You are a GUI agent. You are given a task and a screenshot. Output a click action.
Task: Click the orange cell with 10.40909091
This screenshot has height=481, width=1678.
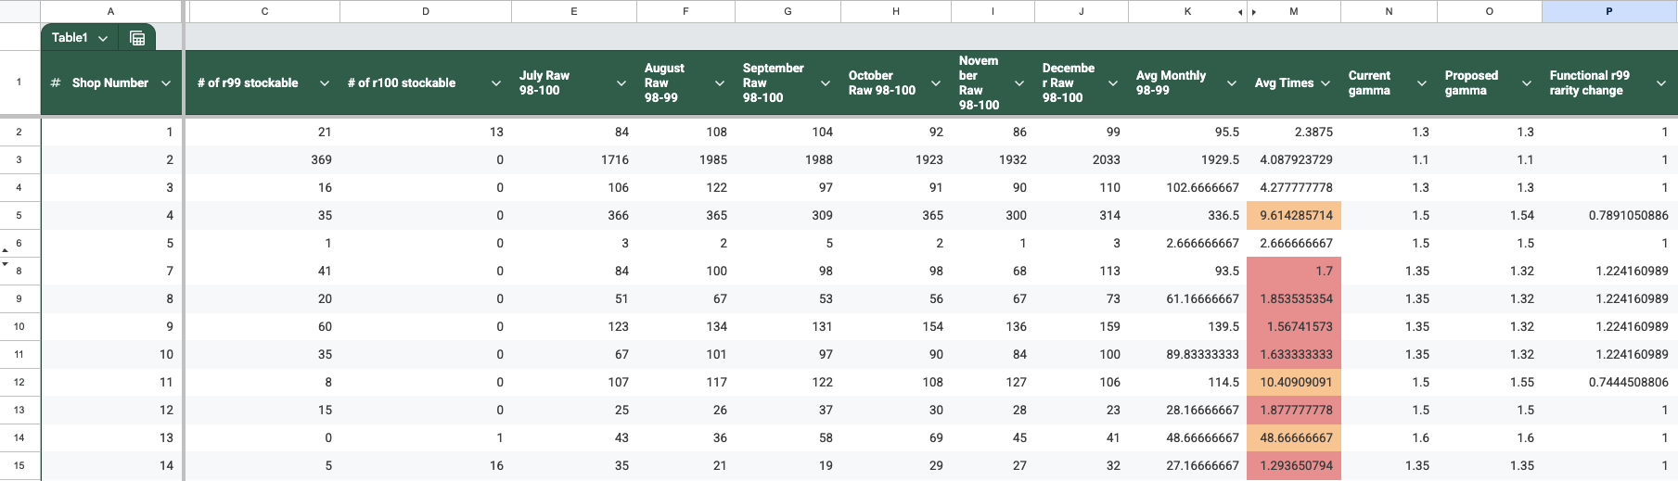click(x=1294, y=382)
